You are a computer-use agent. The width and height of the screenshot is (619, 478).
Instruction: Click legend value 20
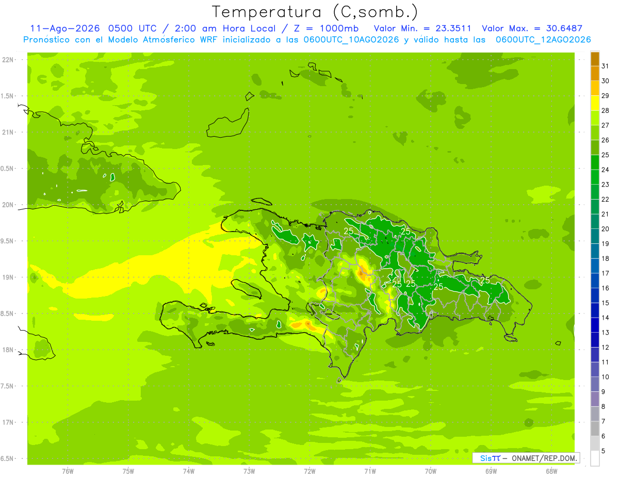pos(605,229)
